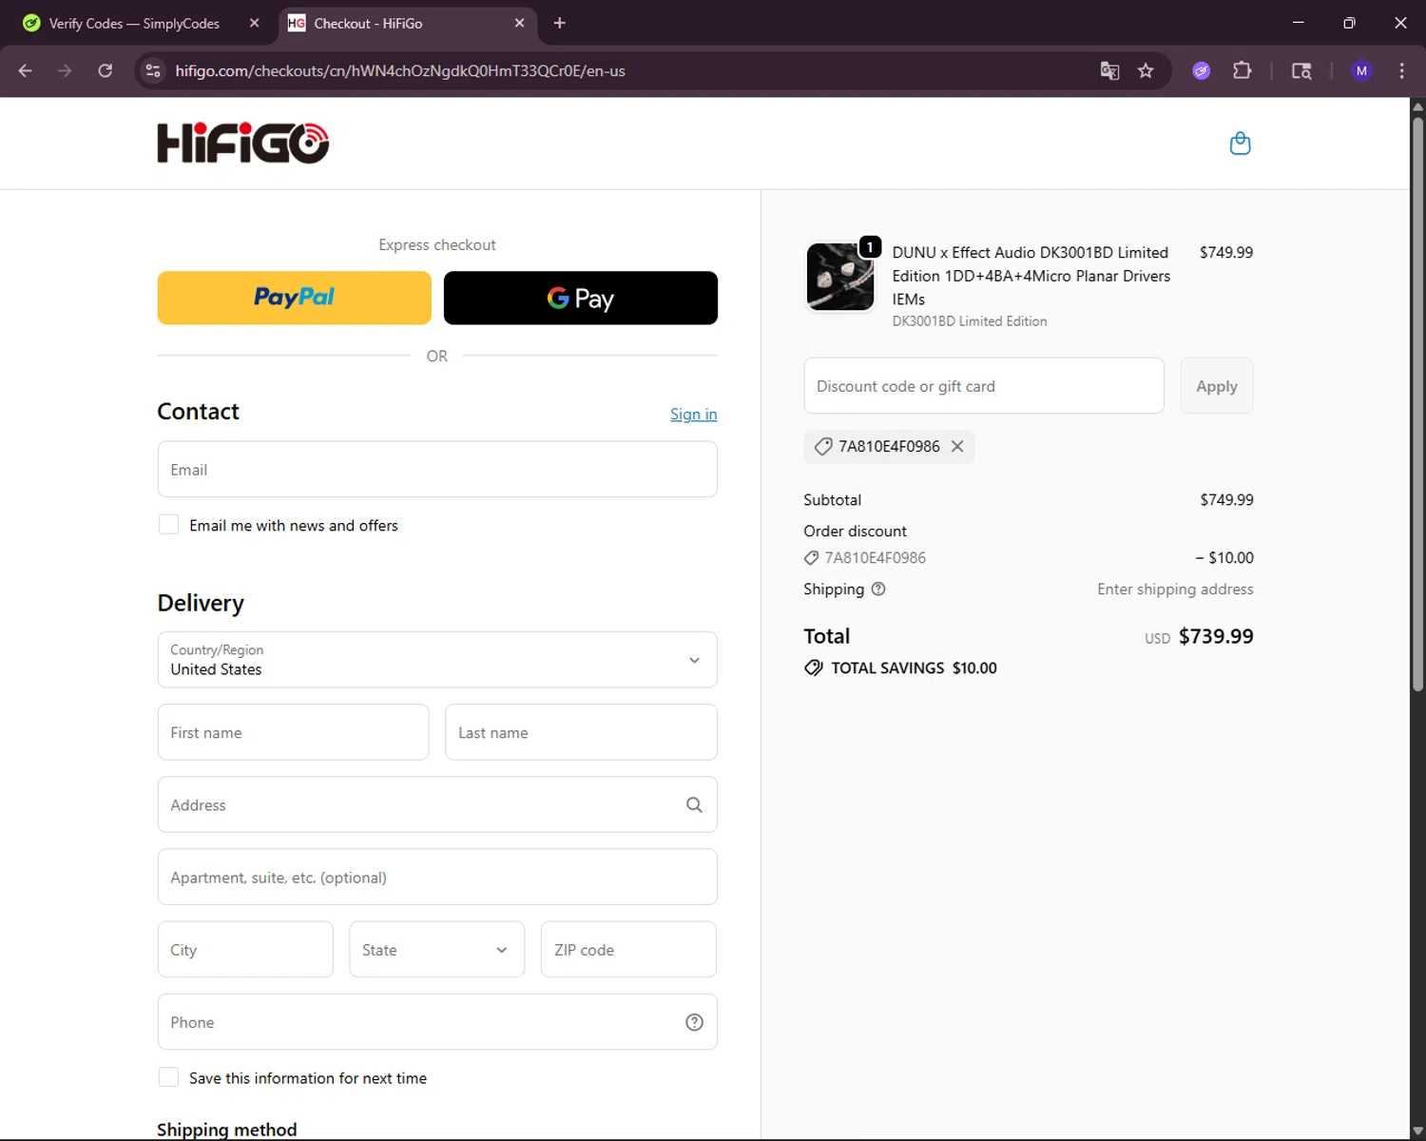Click the Order discount amount – $10.00

click(x=1224, y=557)
